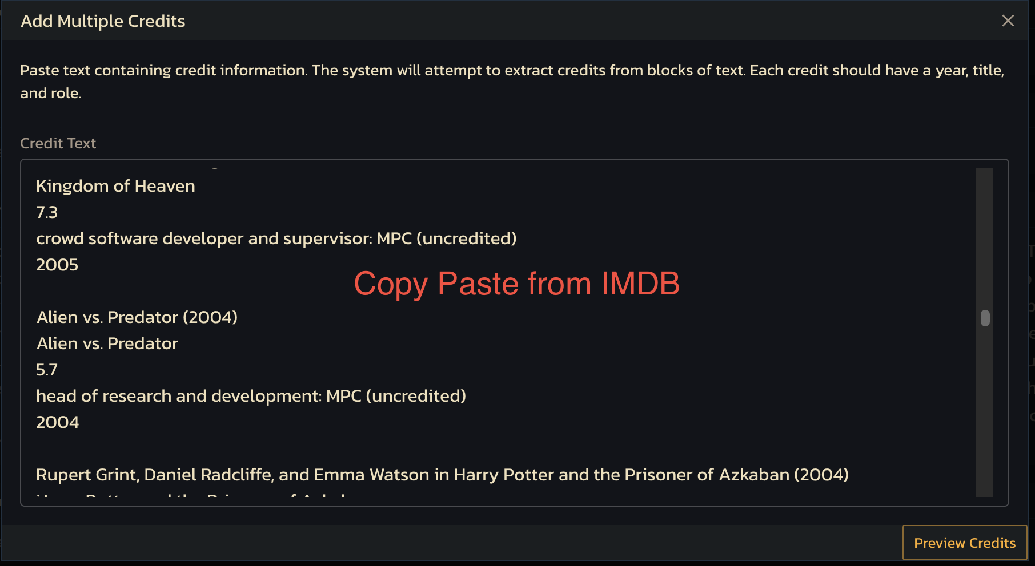Click the Rupert Grint, Daniel Radcliffe line
Viewport: 1035px width, 566px height.
point(443,475)
